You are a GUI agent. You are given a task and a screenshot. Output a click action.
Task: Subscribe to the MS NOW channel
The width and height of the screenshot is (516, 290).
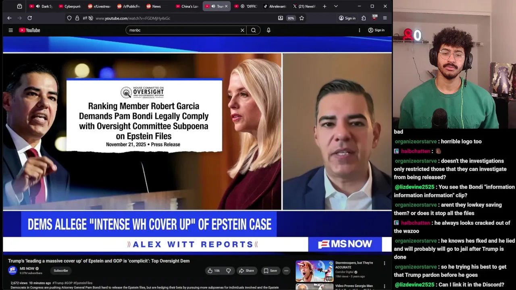pos(61,271)
